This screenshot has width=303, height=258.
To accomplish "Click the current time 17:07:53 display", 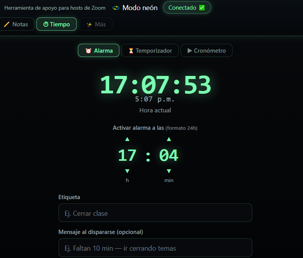I will coord(155,84).
